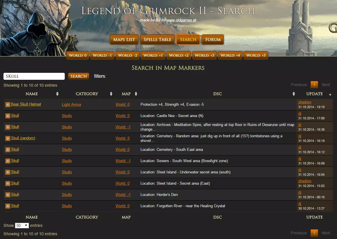Click 'Location: Herder's Den' description
Image resolution: width=337 pixels, height=239 pixels.
pos(159,194)
